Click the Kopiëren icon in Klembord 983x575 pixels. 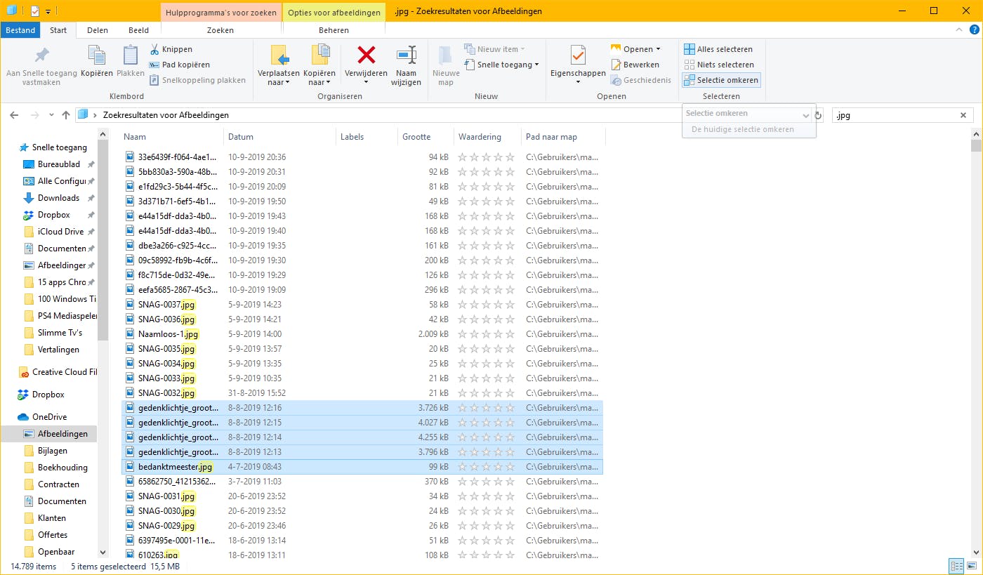(x=97, y=55)
